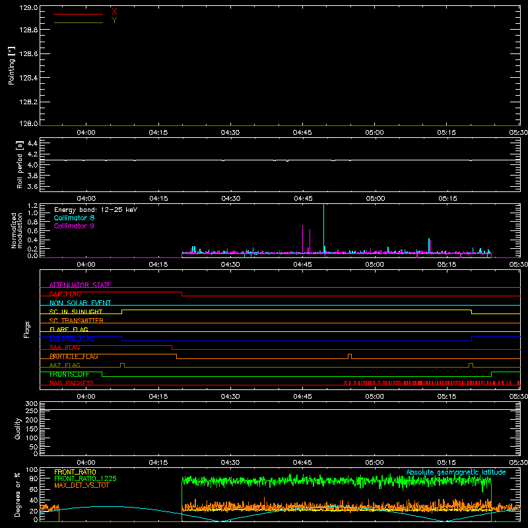Click the SC_IN_SUNLIGHT flag label
This screenshot has width=528, height=528.
[x=76, y=312]
